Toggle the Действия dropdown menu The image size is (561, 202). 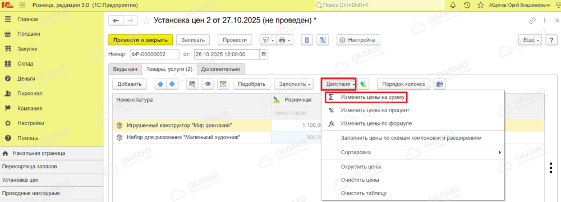338,84
